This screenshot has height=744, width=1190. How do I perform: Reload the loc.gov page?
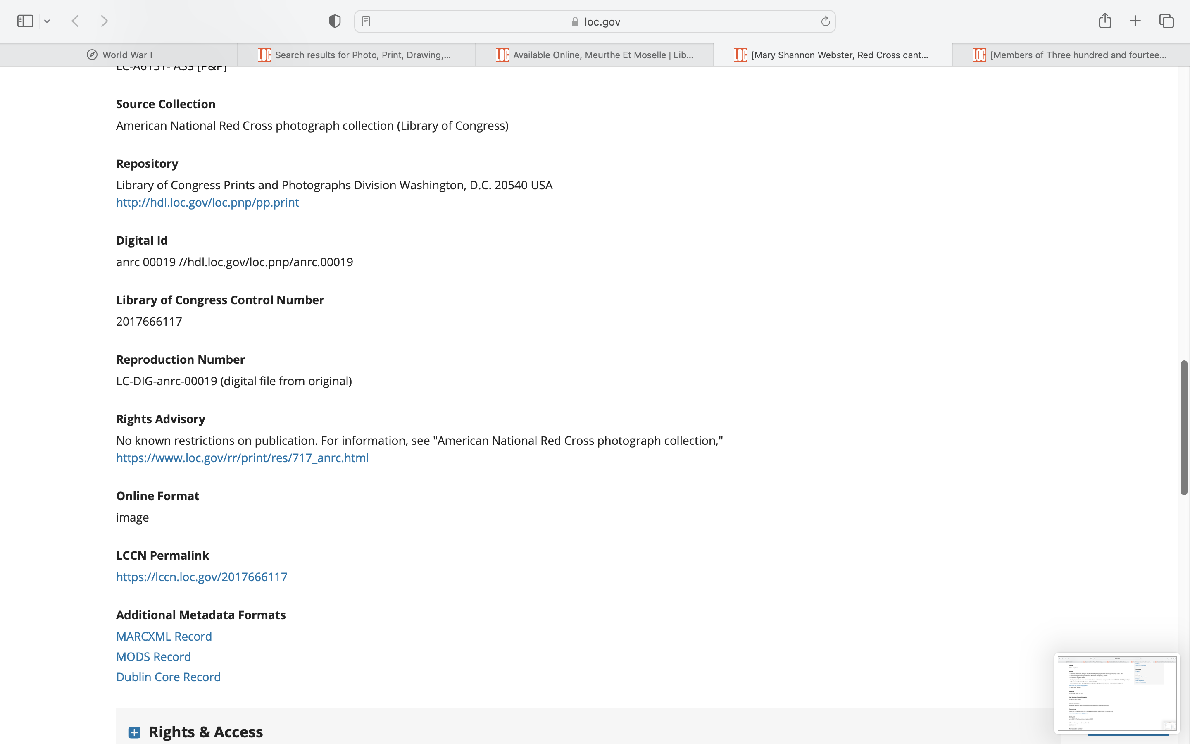(x=825, y=21)
